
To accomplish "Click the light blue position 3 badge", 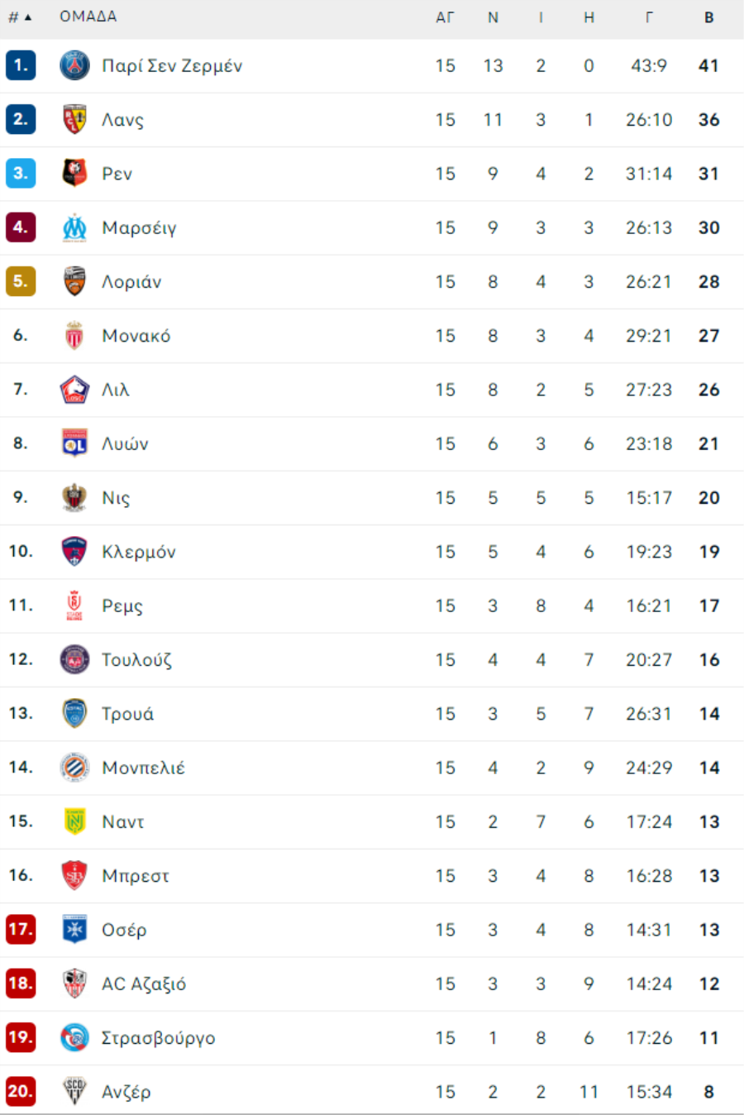I will tap(20, 173).
